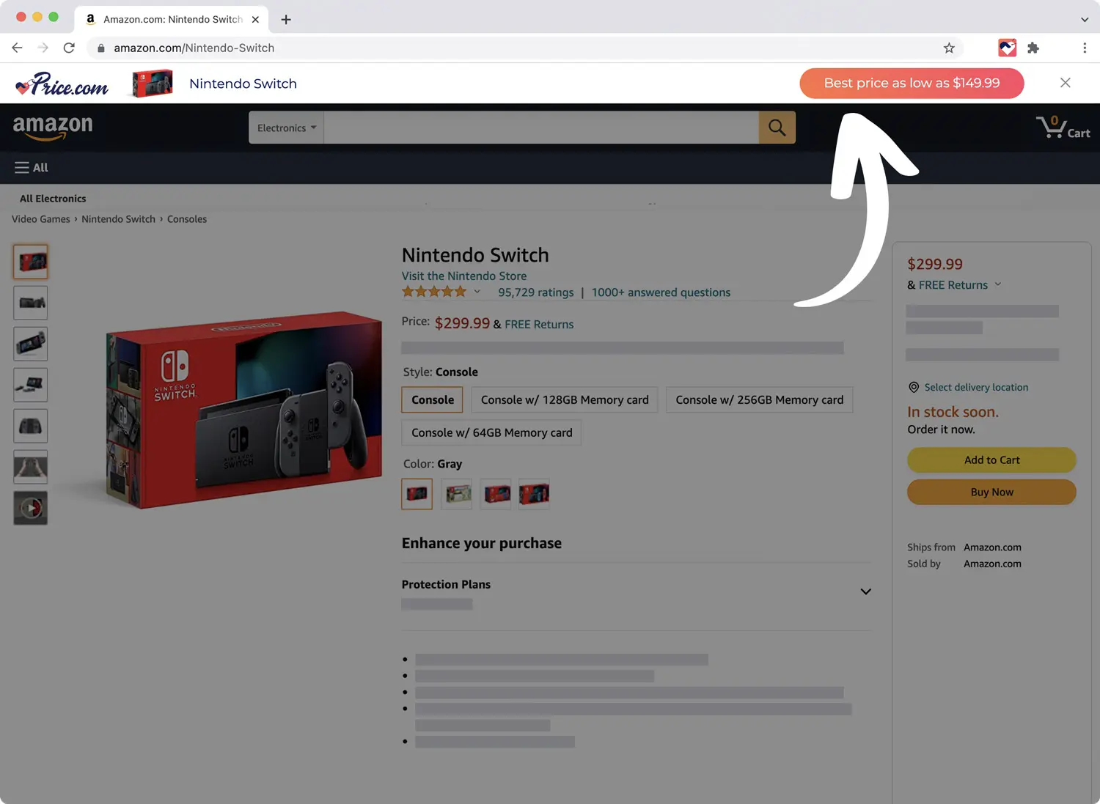Click Amazon.com next to Sold by
This screenshot has height=804, width=1100.
point(992,564)
